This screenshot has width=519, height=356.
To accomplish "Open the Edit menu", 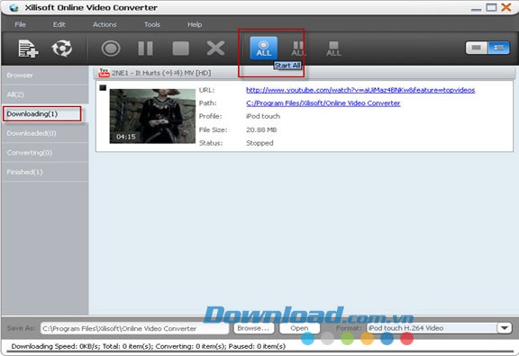I will coord(59,24).
